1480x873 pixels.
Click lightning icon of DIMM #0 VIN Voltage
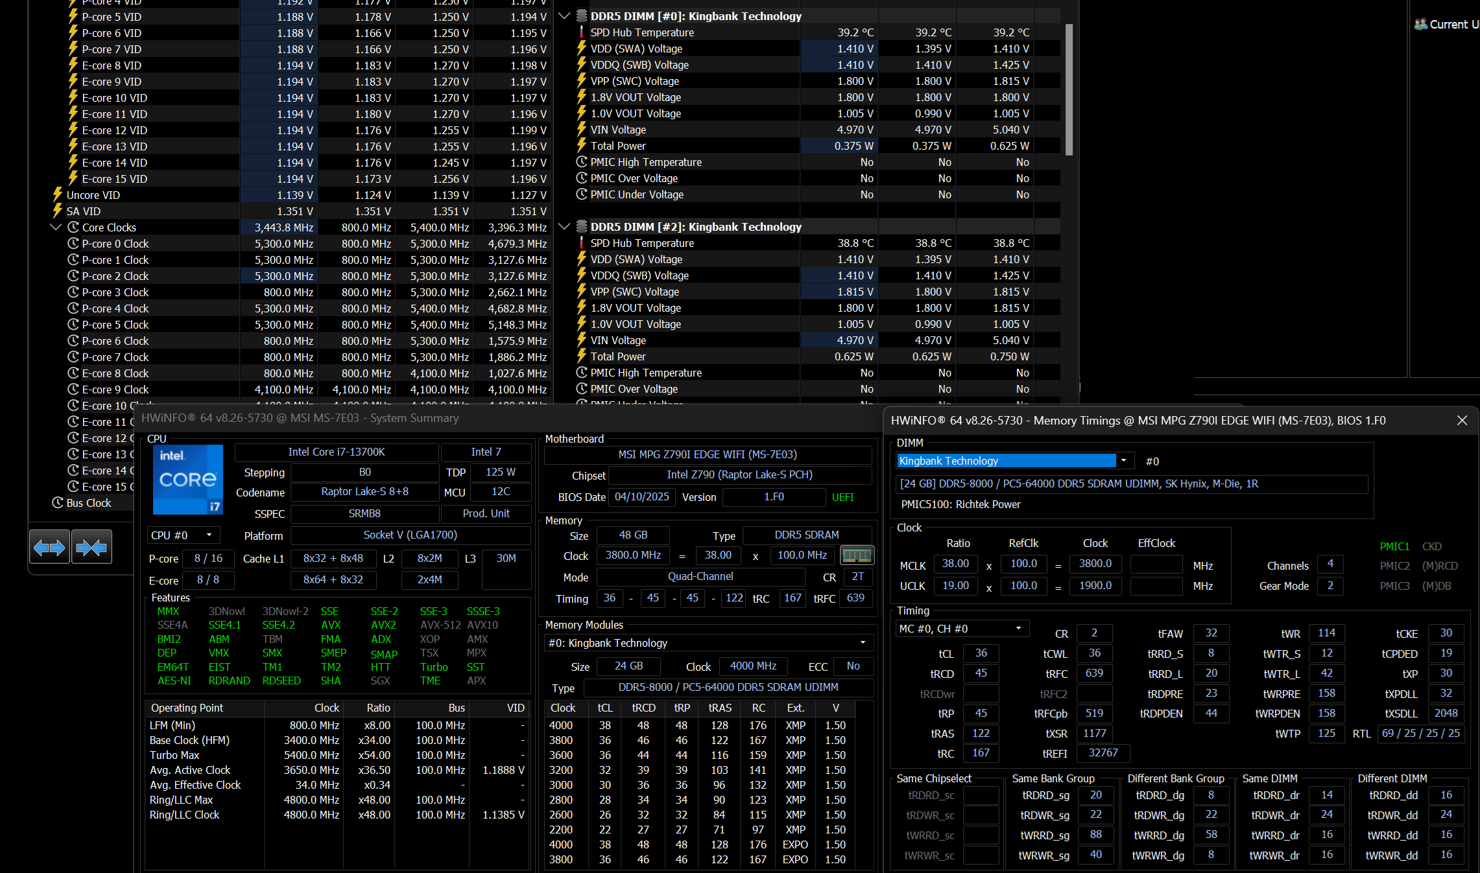[582, 129]
